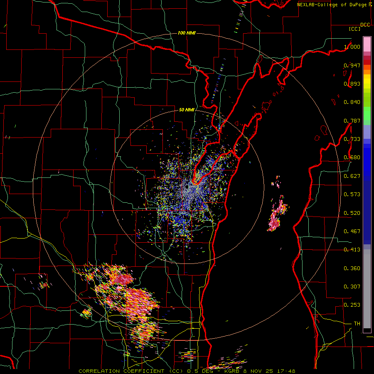The height and width of the screenshot is (374, 374).
Task: Pick the orange color bar segment
Action: [x=367, y=71]
